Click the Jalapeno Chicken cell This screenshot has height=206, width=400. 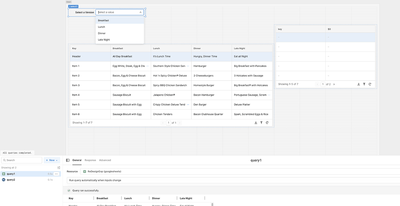point(171,95)
